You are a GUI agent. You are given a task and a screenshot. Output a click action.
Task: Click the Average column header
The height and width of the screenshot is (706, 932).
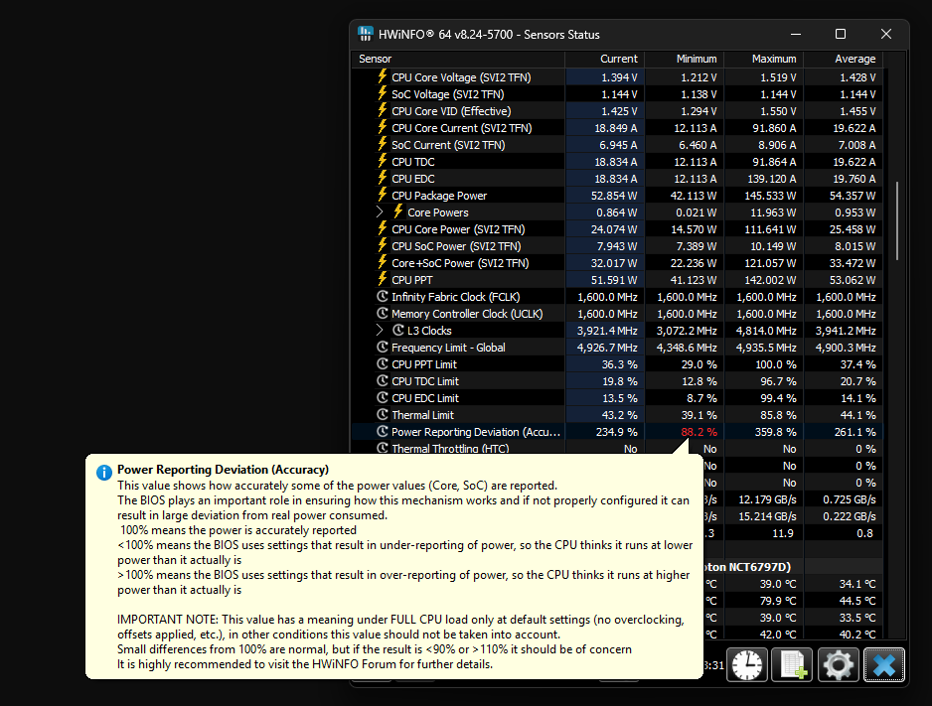[x=844, y=59]
